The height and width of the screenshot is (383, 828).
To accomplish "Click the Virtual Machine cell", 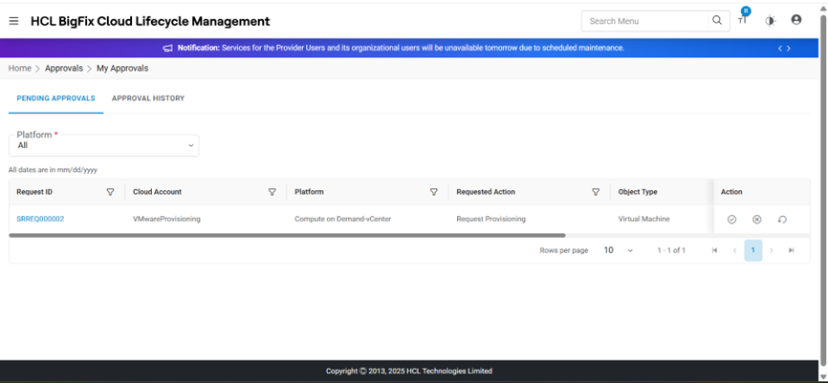I will (x=643, y=219).
